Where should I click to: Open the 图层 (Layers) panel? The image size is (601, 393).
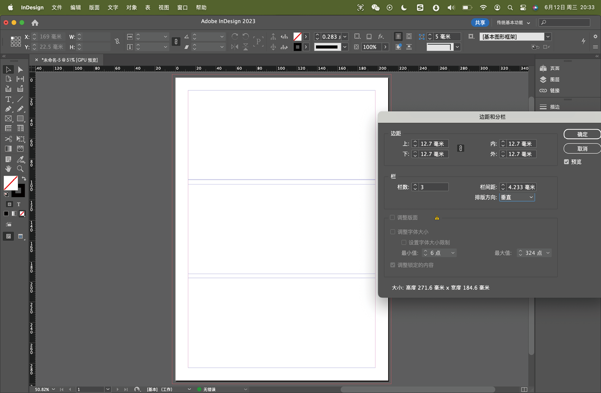click(550, 79)
